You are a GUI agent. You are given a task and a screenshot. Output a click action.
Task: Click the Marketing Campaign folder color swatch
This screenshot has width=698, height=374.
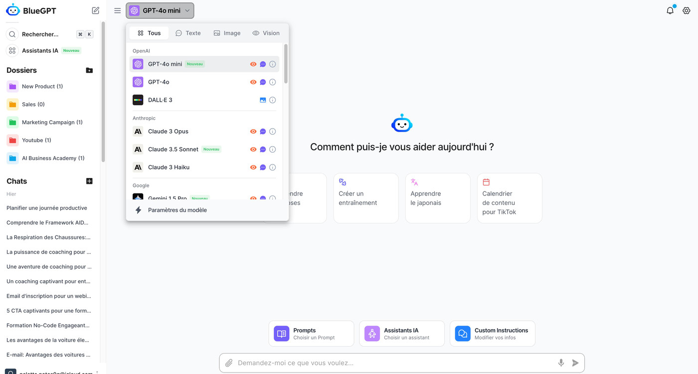[x=12, y=122]
